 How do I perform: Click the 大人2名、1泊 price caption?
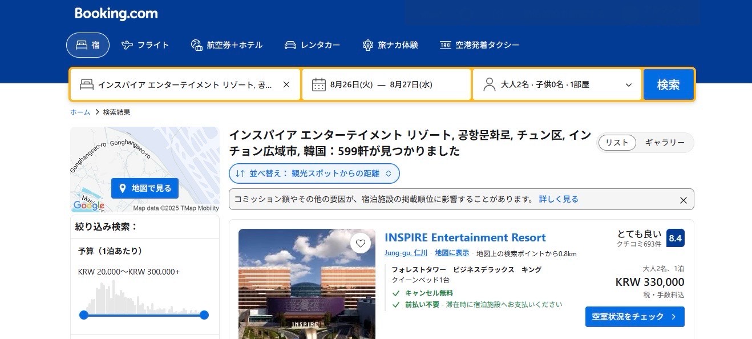(x=664, y=268)
